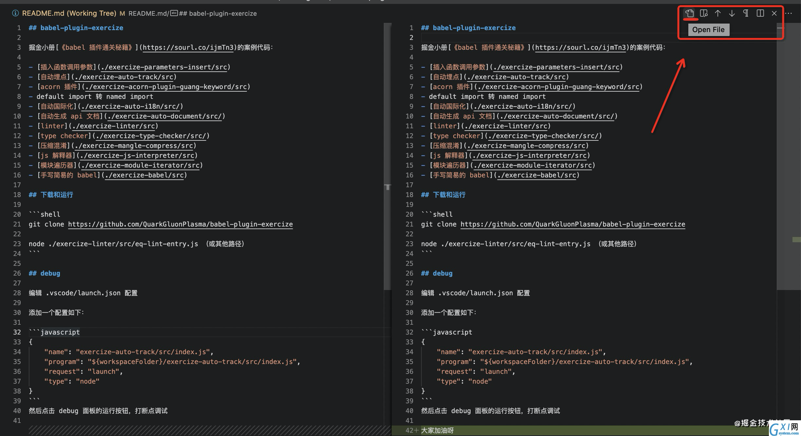The width and height of the screenshot is (801, 436).
Task: Click the M modified badge next to the tab title
Action: (x=122, y=13)
